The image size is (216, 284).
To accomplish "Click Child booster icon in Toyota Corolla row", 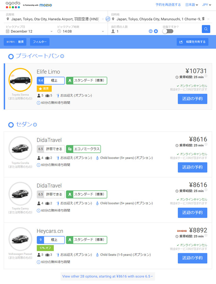I will click(x=97, y=158).
